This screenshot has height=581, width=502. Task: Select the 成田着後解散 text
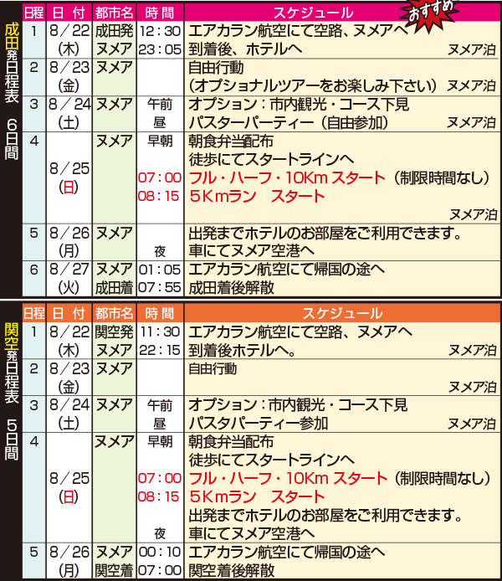(232, 288)
